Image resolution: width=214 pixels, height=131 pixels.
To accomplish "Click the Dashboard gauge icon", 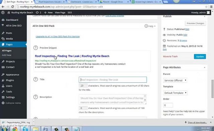I will click(x=3, y=20).
